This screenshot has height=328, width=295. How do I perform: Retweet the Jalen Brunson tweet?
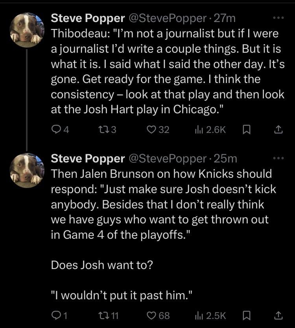point(102,315)
